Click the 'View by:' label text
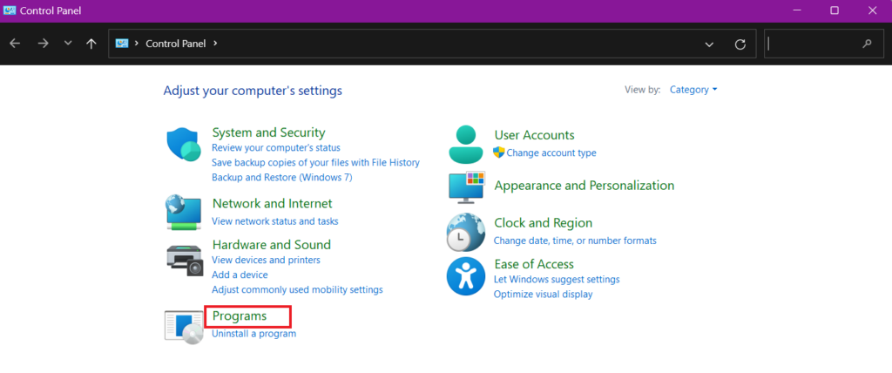Image resolution: width=892 pixels, height=373 pixels. click(643, 90)
